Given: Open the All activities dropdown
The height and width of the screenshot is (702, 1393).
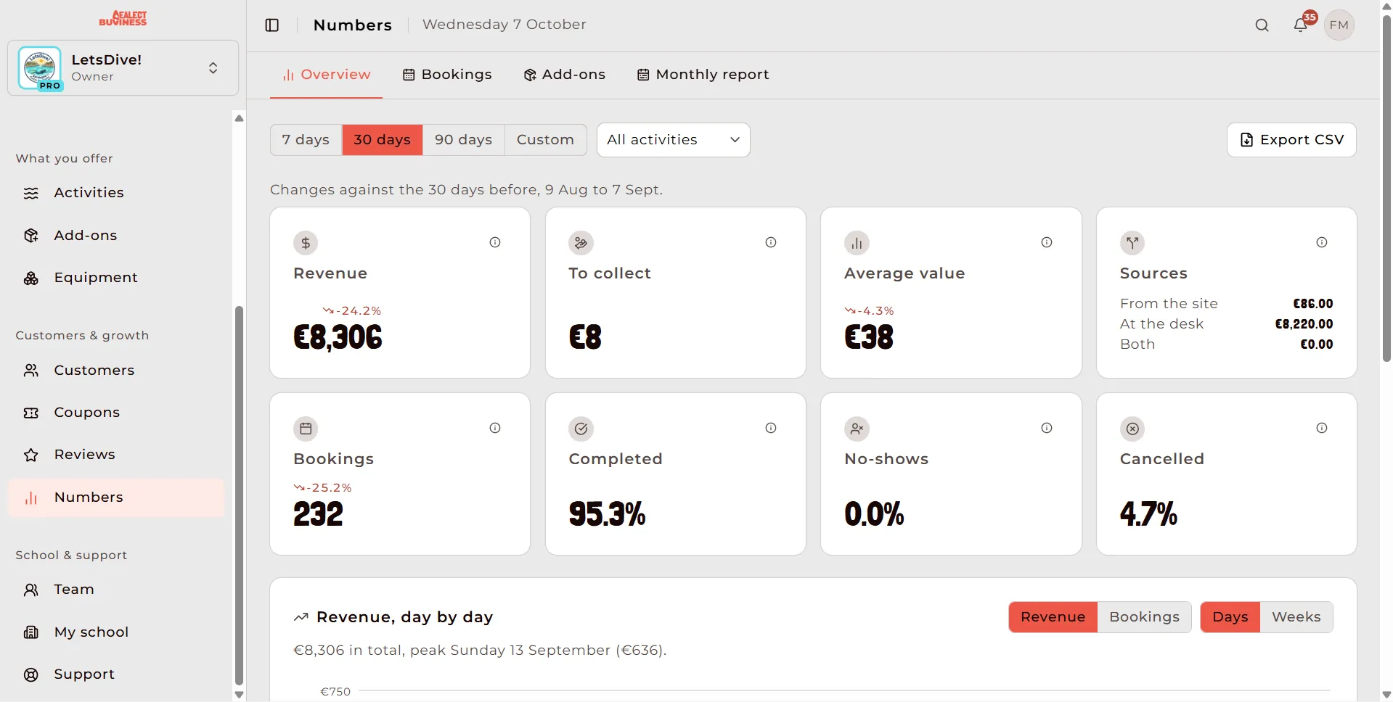Looking at the screenshot, I should pyautogui.click(x=673, y=140).
